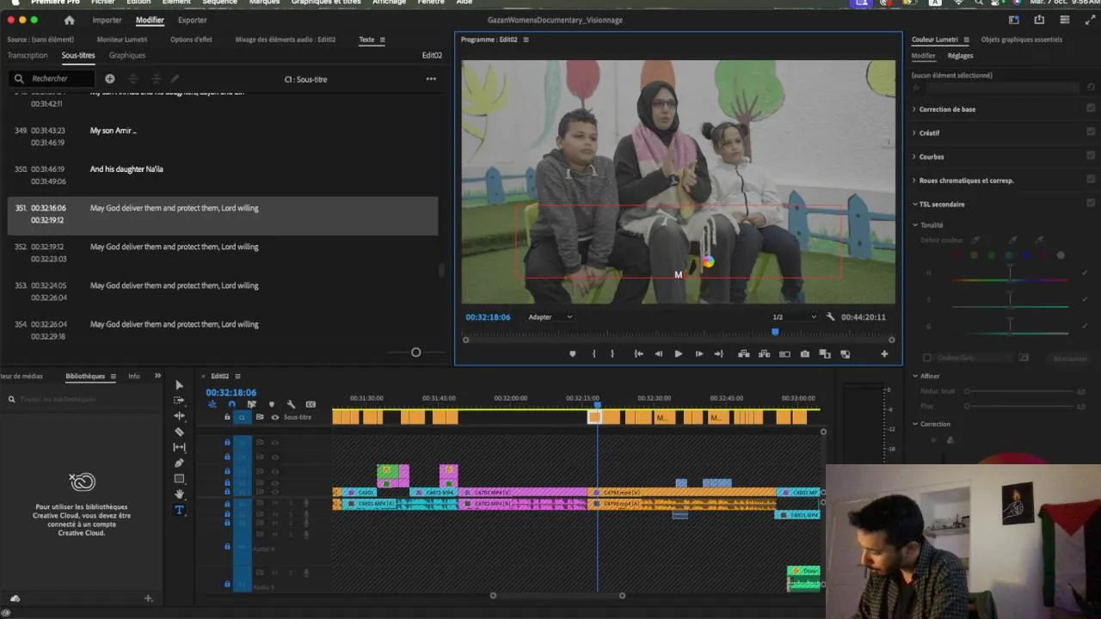Select the Pen tool

point(179,463)
